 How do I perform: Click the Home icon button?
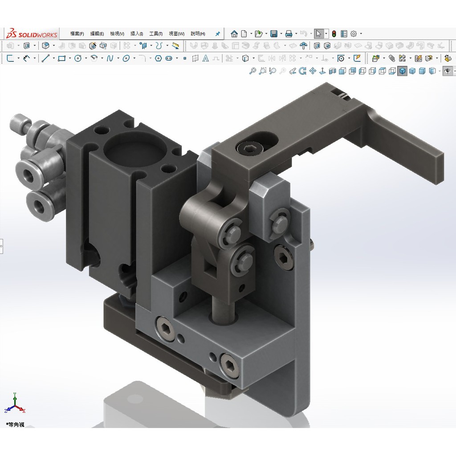234,34
